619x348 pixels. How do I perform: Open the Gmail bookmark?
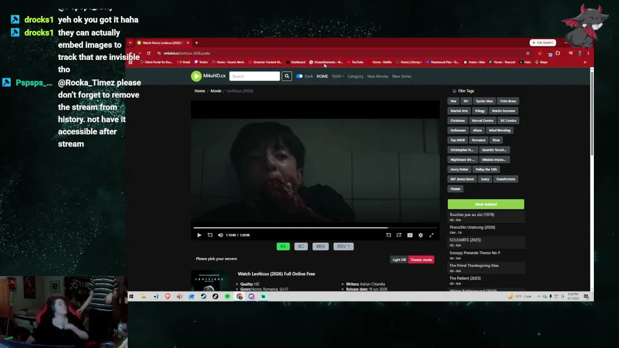coord(184,62)
